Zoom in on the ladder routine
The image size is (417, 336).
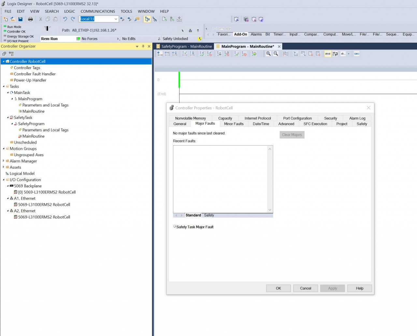(x=268, y=54)
